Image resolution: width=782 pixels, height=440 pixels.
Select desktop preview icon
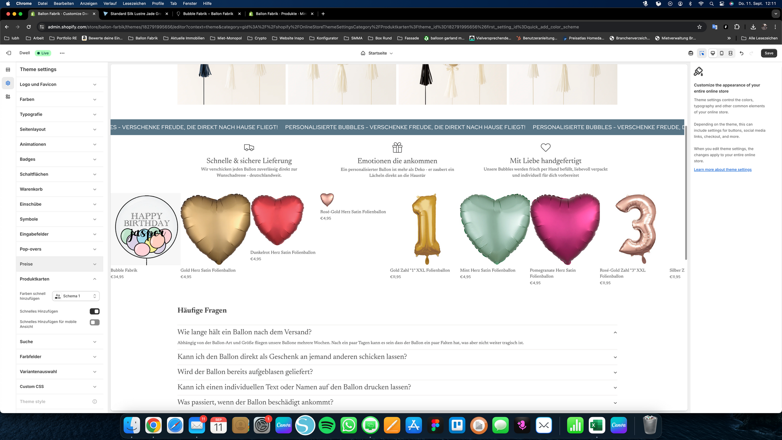(x=713, y=53)
